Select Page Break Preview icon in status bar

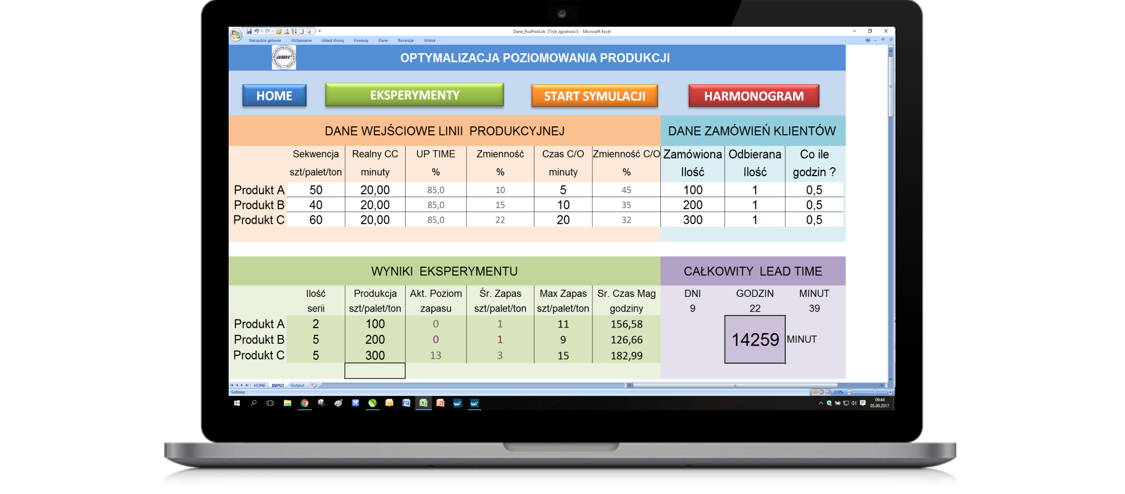point(828,392)
